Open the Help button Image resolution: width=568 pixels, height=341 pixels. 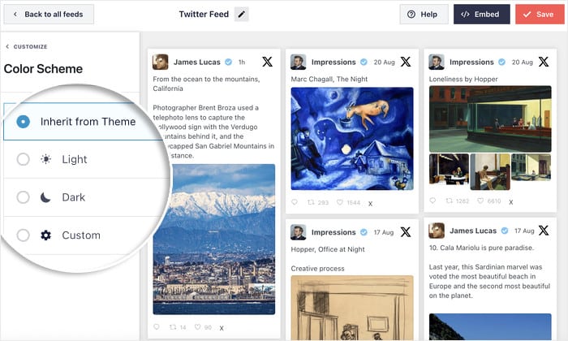tap(423, 15)
